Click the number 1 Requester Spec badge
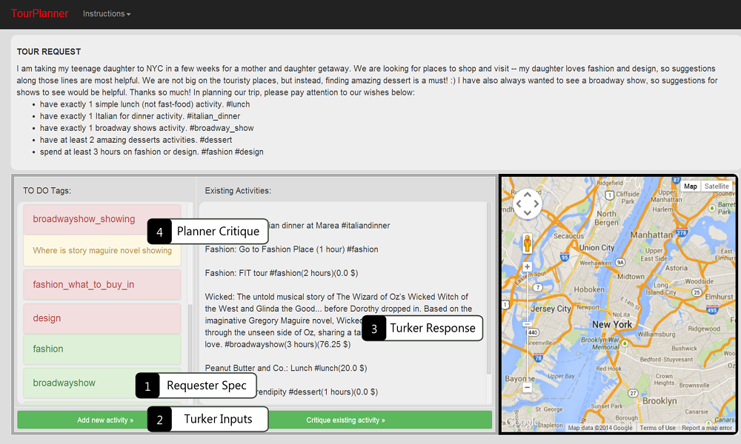741x444 pixels. coord(147,386)
